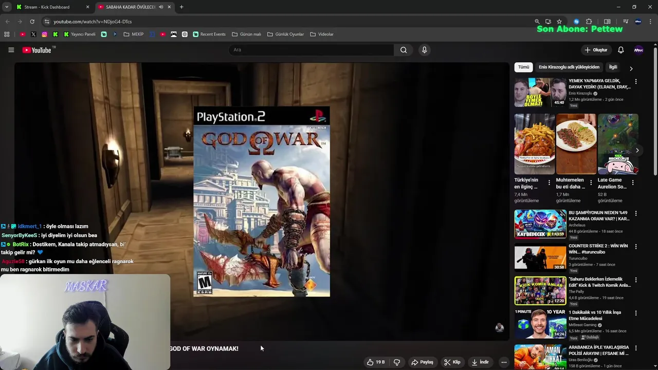Open the Chrome extensions puzzle menu
Viewport: 658px width, 370px height.
click(x=589, y=22)
